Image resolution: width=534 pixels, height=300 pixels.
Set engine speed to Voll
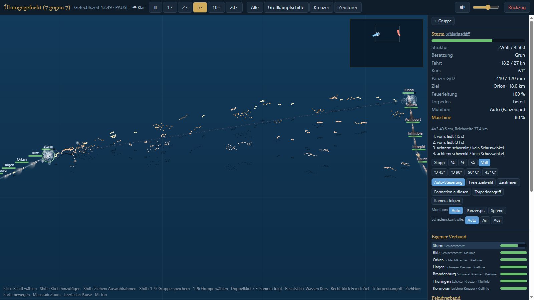(x=484, y=163)
